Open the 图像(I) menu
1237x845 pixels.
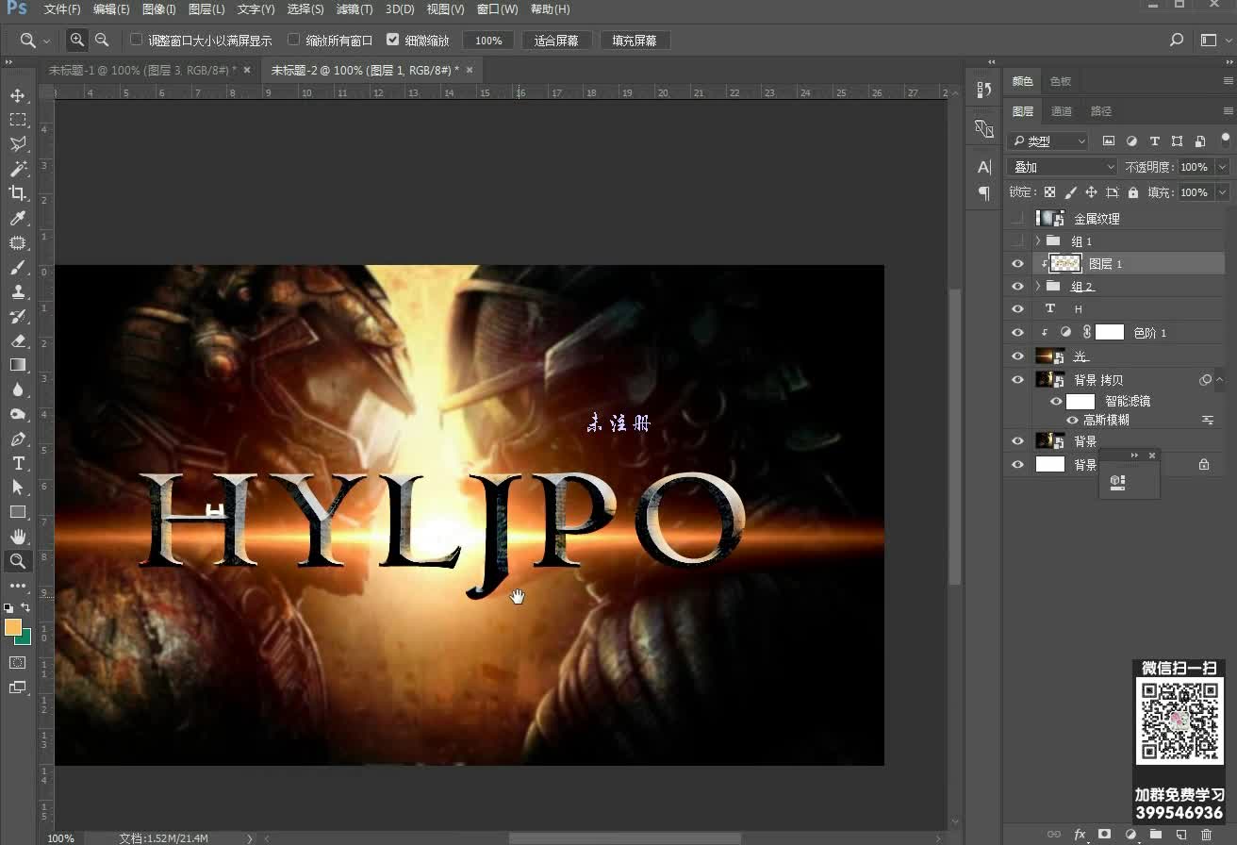pos(158,9)
